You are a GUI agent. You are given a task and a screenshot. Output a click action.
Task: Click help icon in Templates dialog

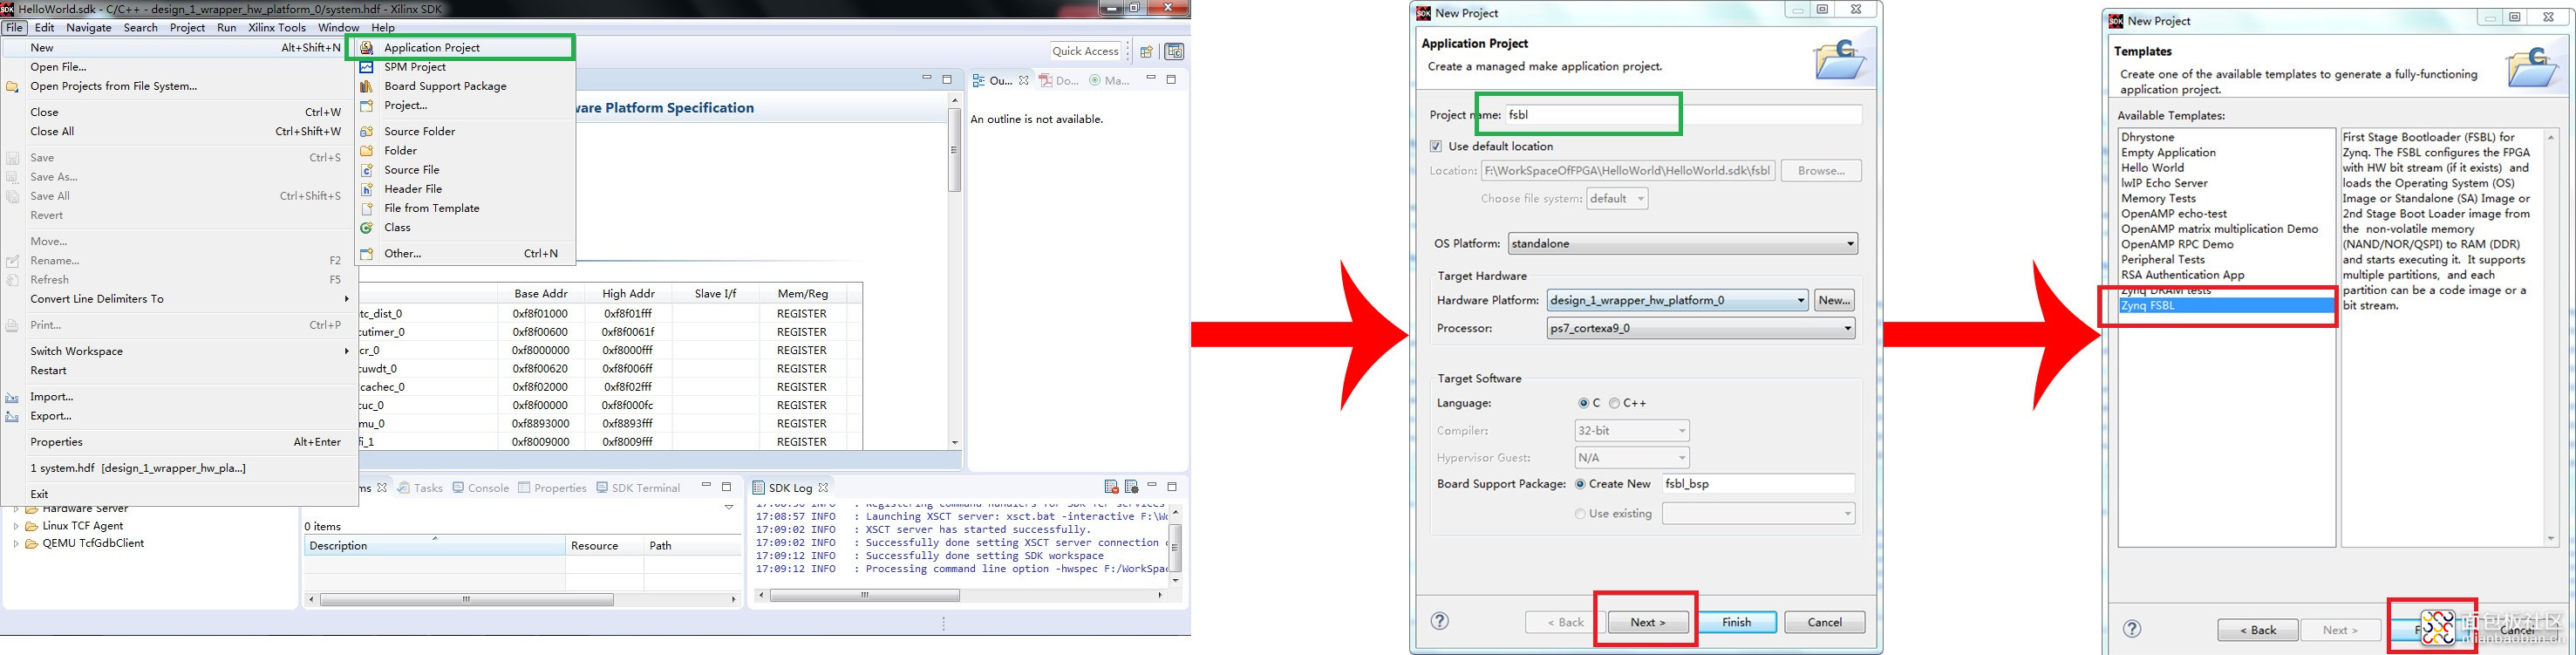[2132, 629]
